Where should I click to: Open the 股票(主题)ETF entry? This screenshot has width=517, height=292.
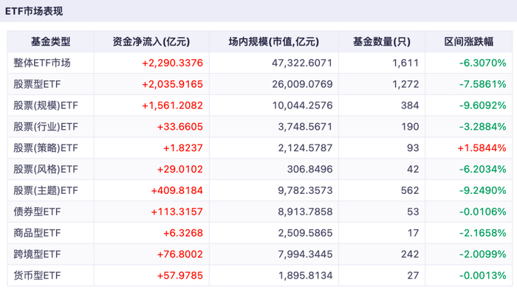(46, 190)
